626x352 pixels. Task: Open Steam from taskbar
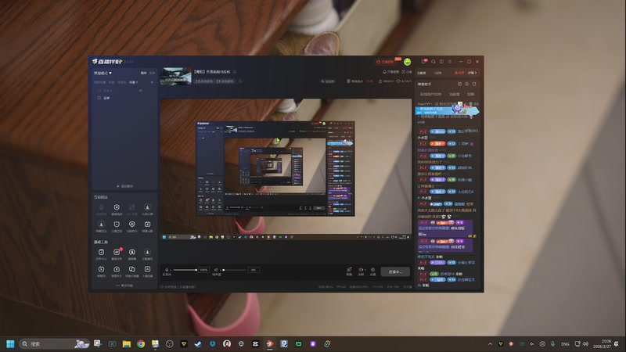click(198, 343)
